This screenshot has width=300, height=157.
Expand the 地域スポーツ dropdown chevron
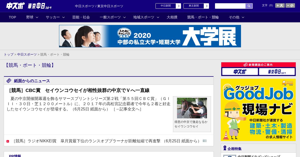point(158,17)
